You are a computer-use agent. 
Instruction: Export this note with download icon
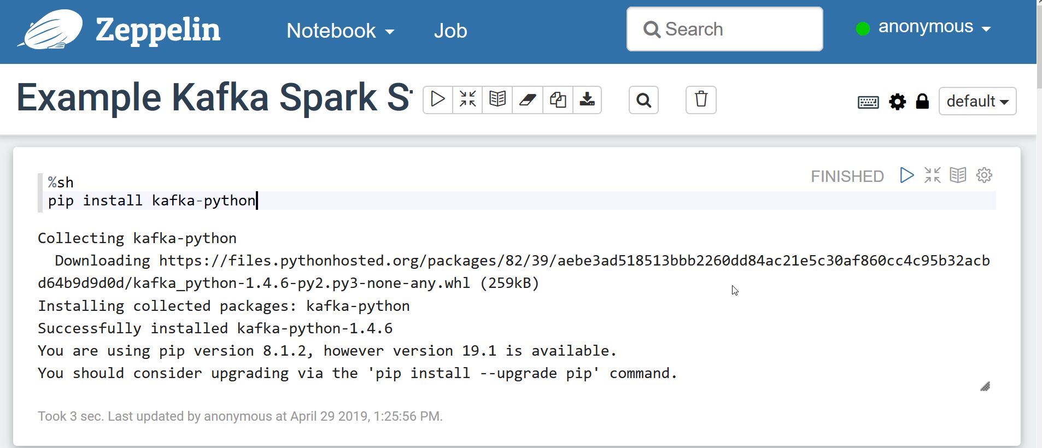[587, 99]
